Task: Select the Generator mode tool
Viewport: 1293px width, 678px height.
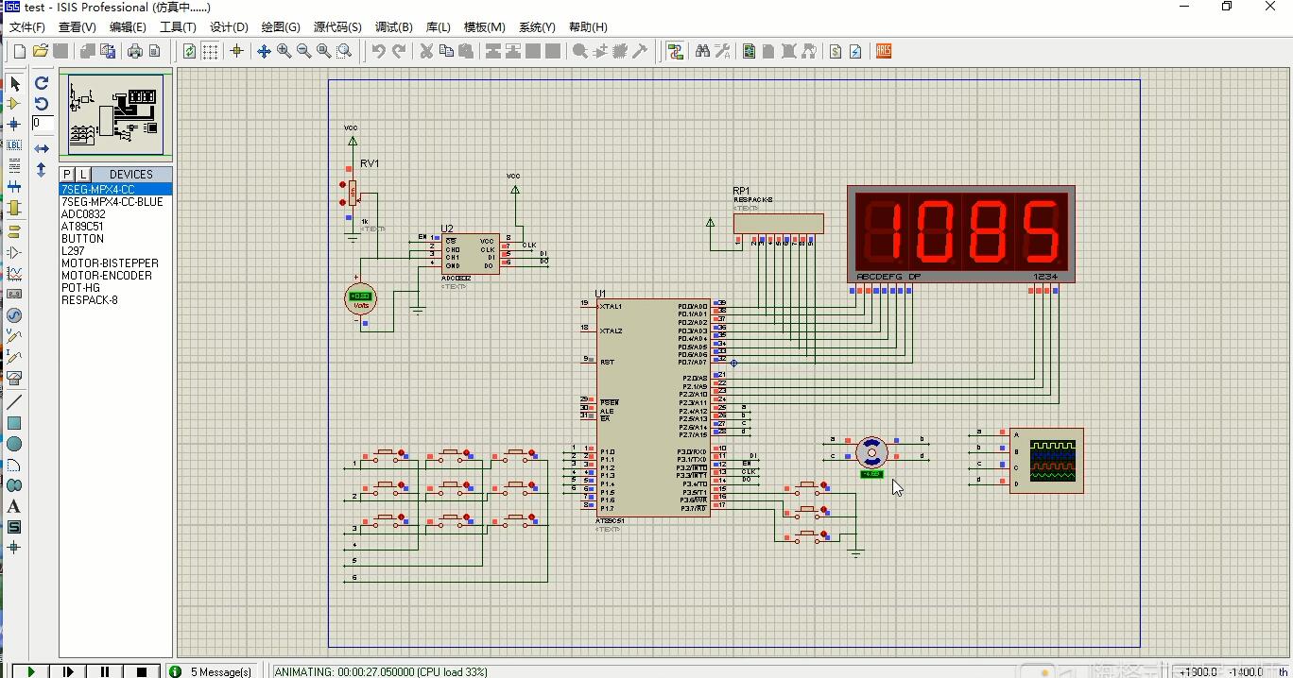Action: (14, 315)
